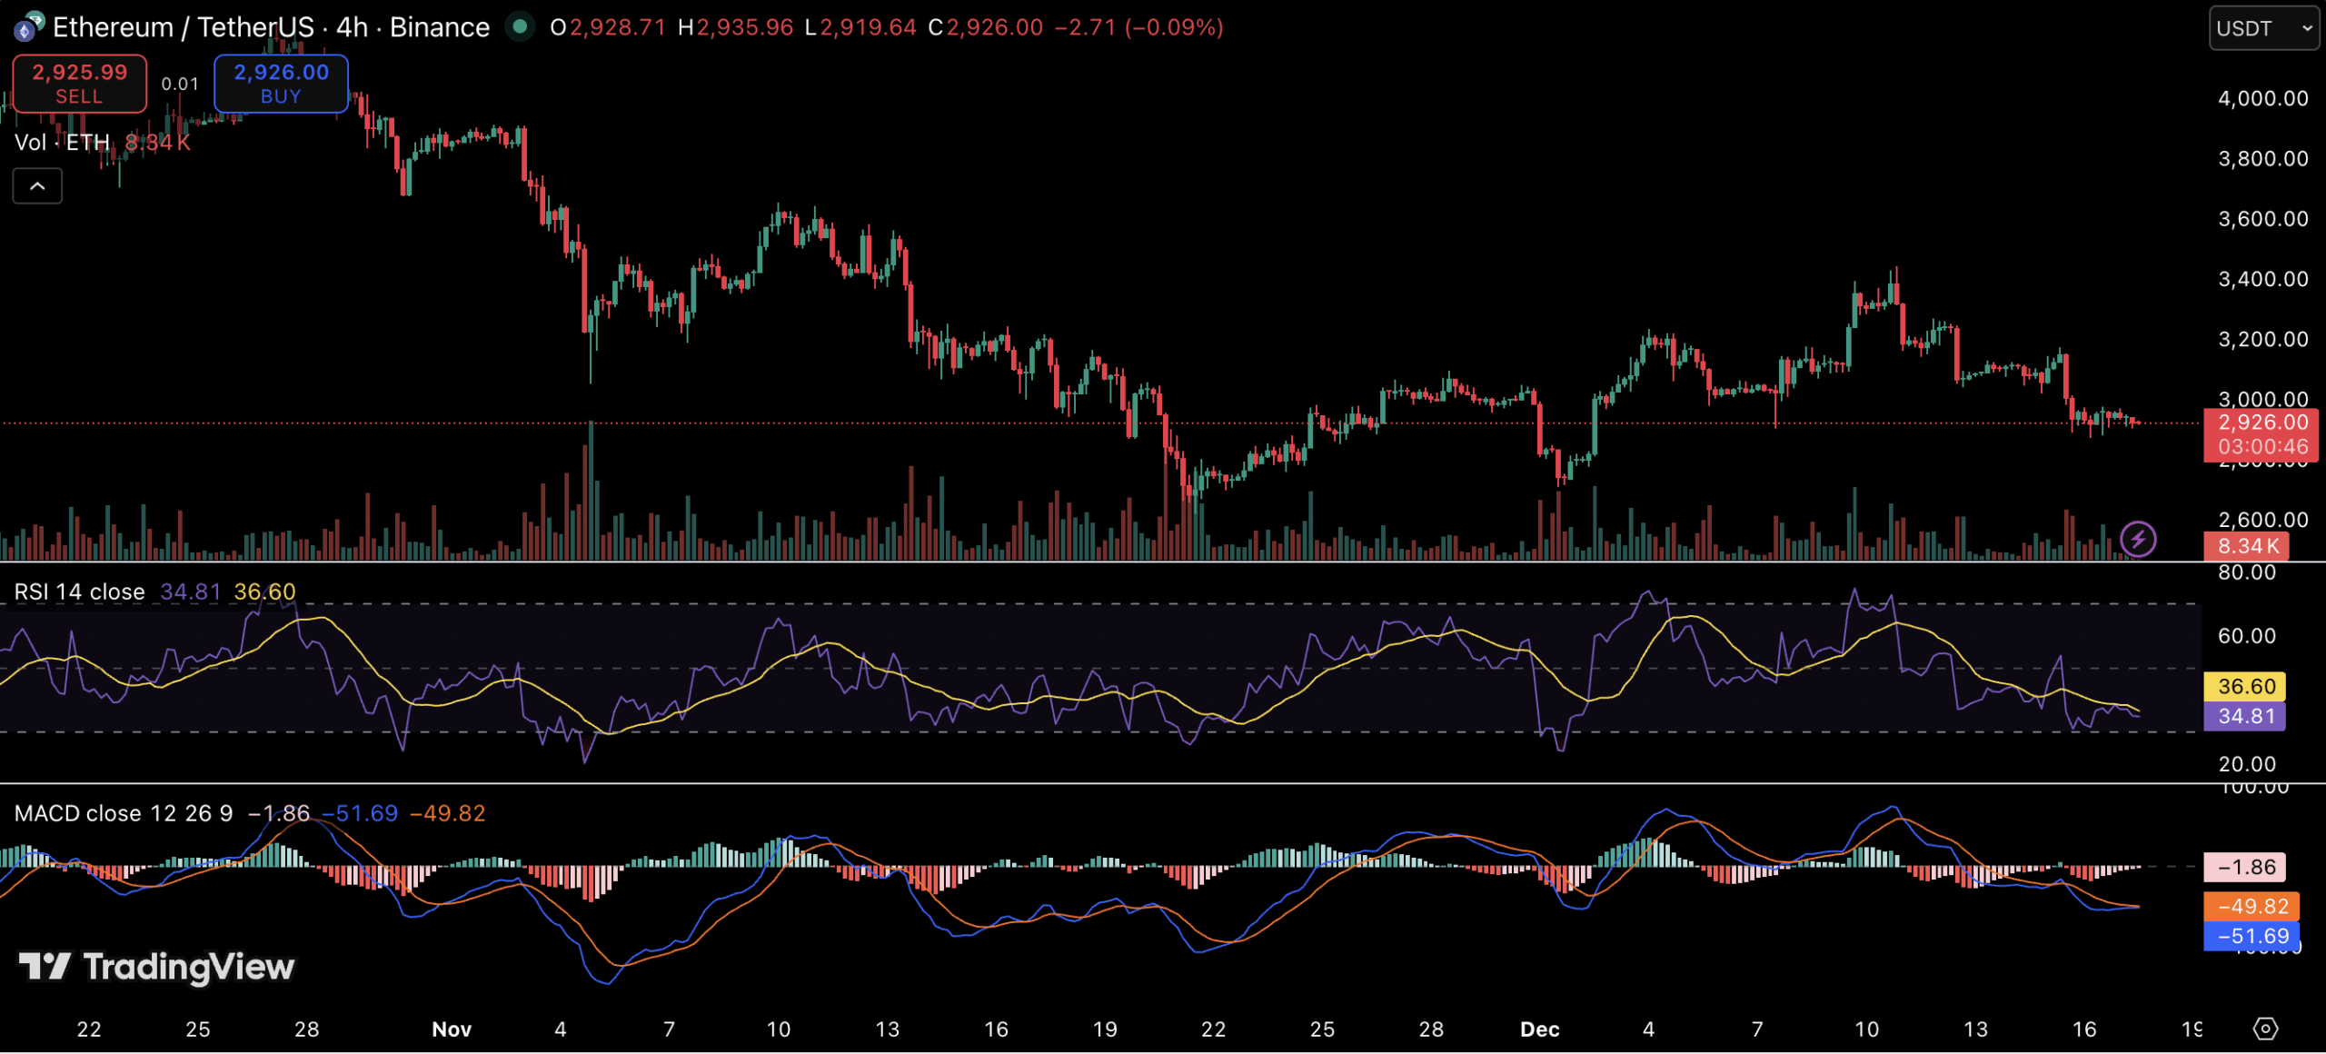Image resolution: width=2326 pixels, height=1054 pixels.
Task: Click the blue -51.69 MACD value tag
Action: coord(2251,936)
